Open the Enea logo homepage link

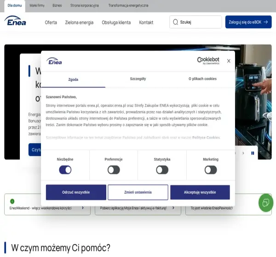(15, 21)
